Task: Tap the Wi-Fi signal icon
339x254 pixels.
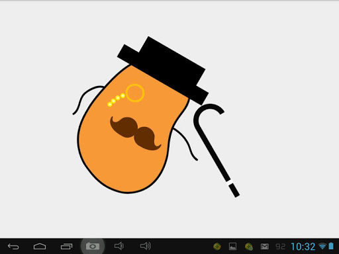Action: point(322,246)
